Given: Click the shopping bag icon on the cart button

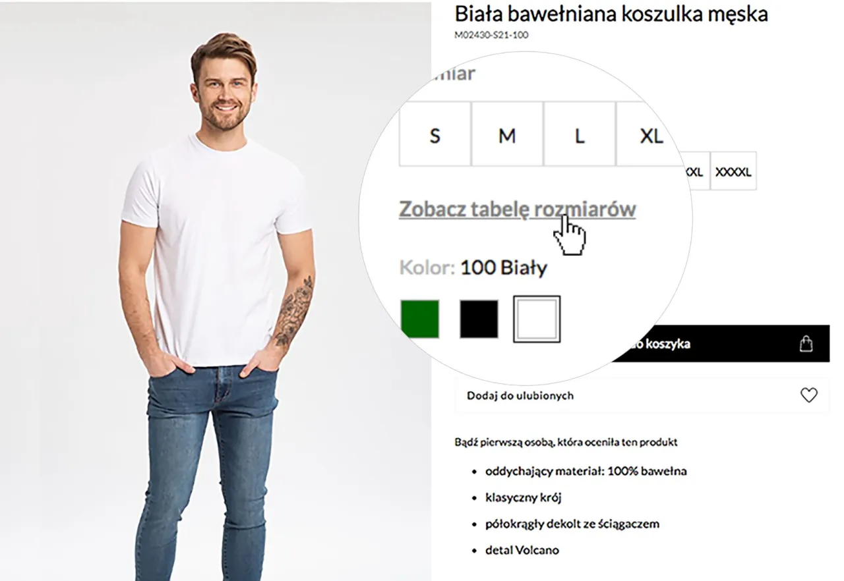Looking at the screenshot, I should [806, 343].
